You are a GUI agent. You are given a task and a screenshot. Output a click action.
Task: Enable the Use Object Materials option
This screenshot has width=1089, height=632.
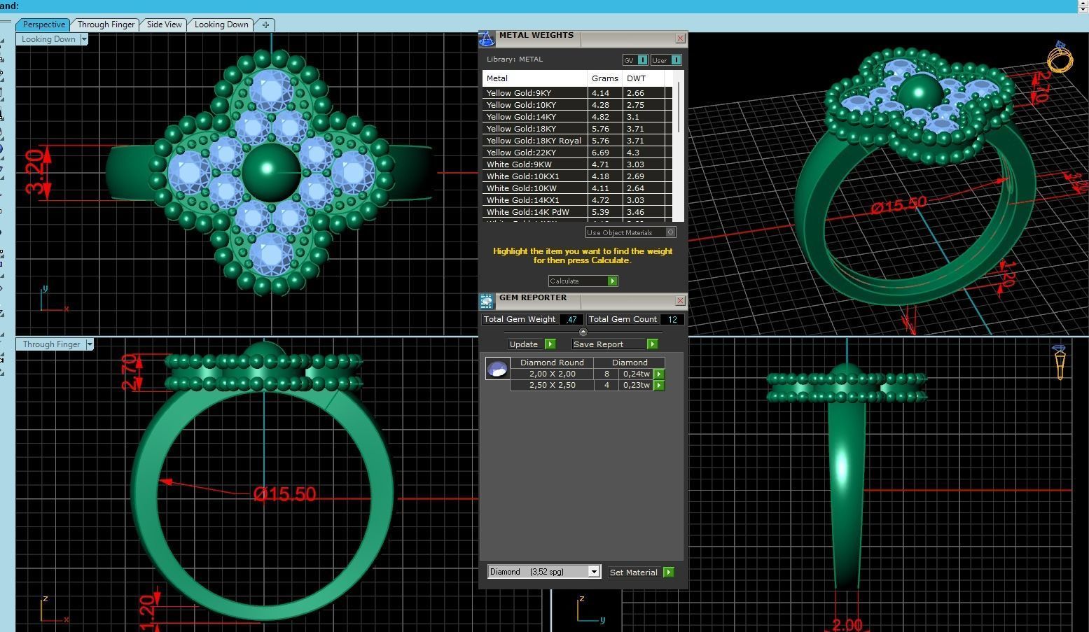pyautogui.click(x=670, y=232)
